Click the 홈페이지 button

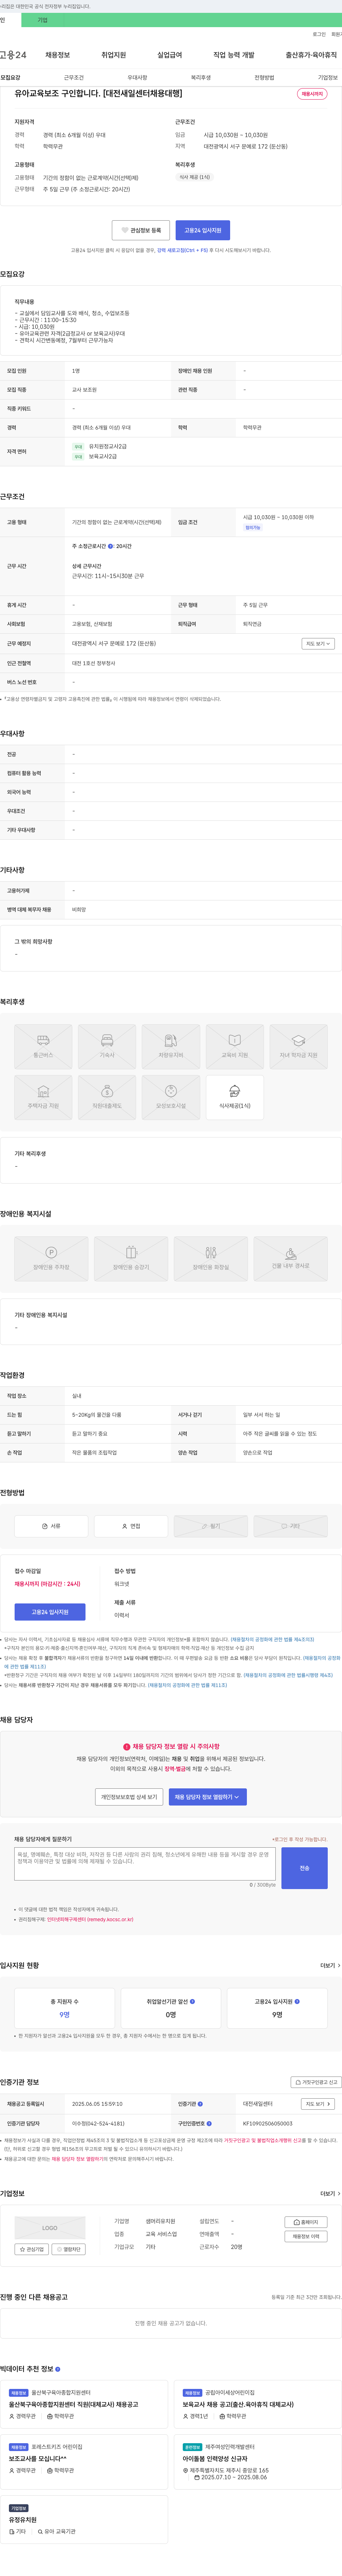click(306, 2222)
